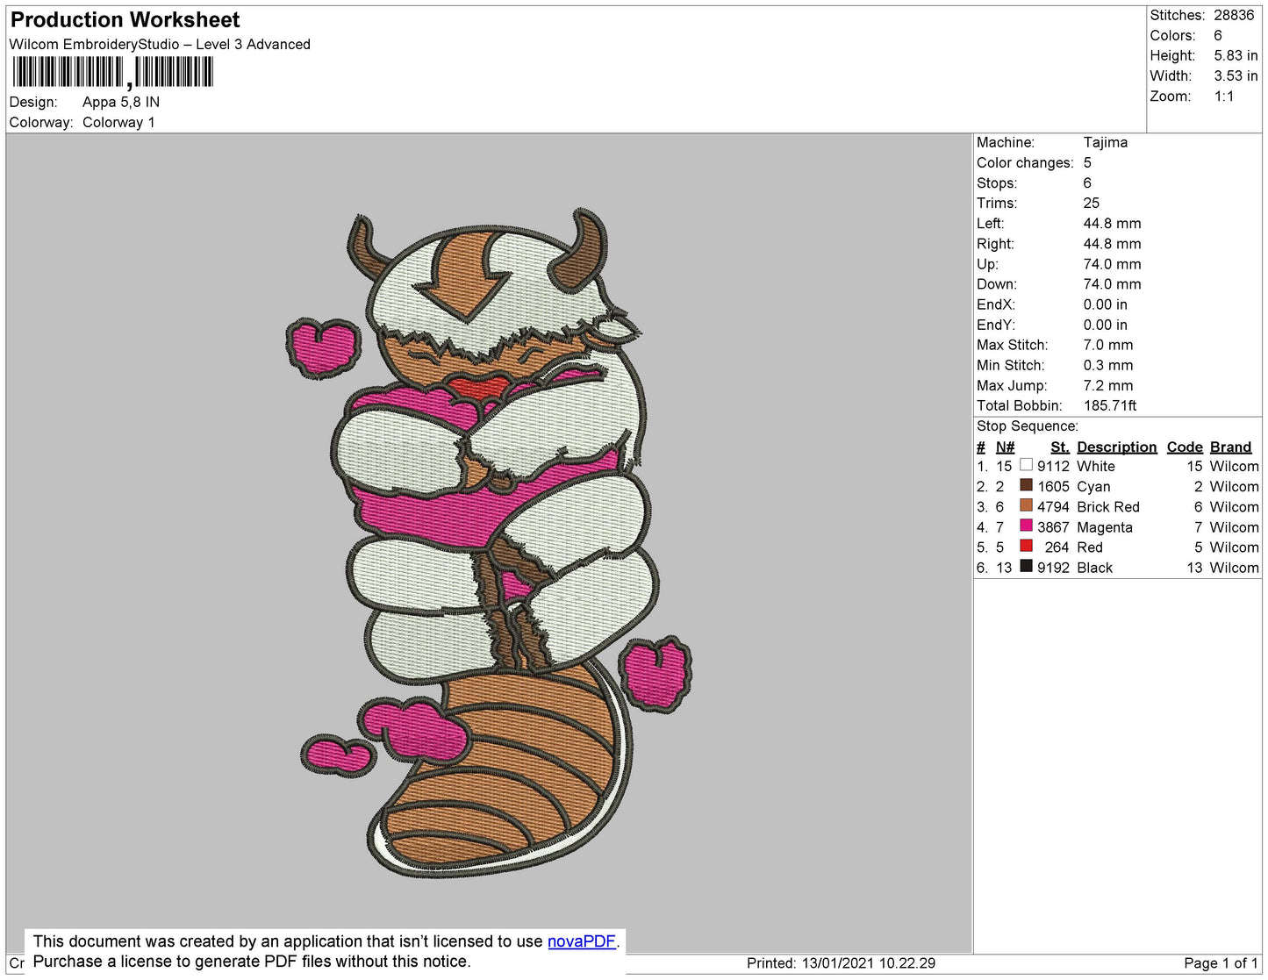This screenshot has height=980, width=1268.
Task: Click the Printed date 13/01/2021 footer text
Action: tap(841, 963)
